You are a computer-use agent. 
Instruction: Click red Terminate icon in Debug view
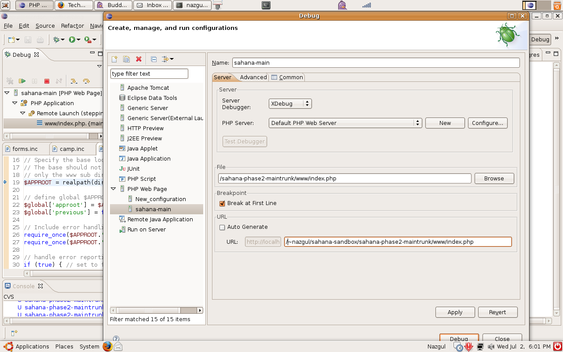47,81
